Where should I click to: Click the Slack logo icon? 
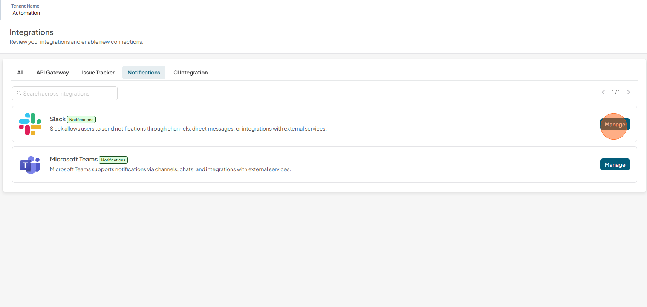tap(30, 124)
